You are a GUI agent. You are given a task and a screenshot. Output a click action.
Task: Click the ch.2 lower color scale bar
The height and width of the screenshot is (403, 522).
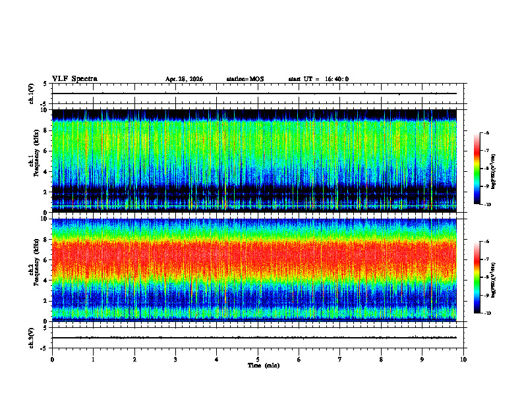tap(477, 277)
